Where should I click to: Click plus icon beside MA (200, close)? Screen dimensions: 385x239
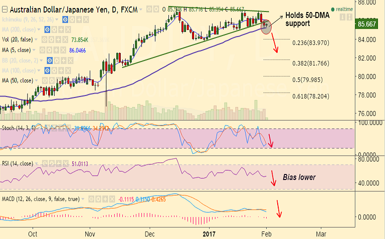click(x=61, y=30)
